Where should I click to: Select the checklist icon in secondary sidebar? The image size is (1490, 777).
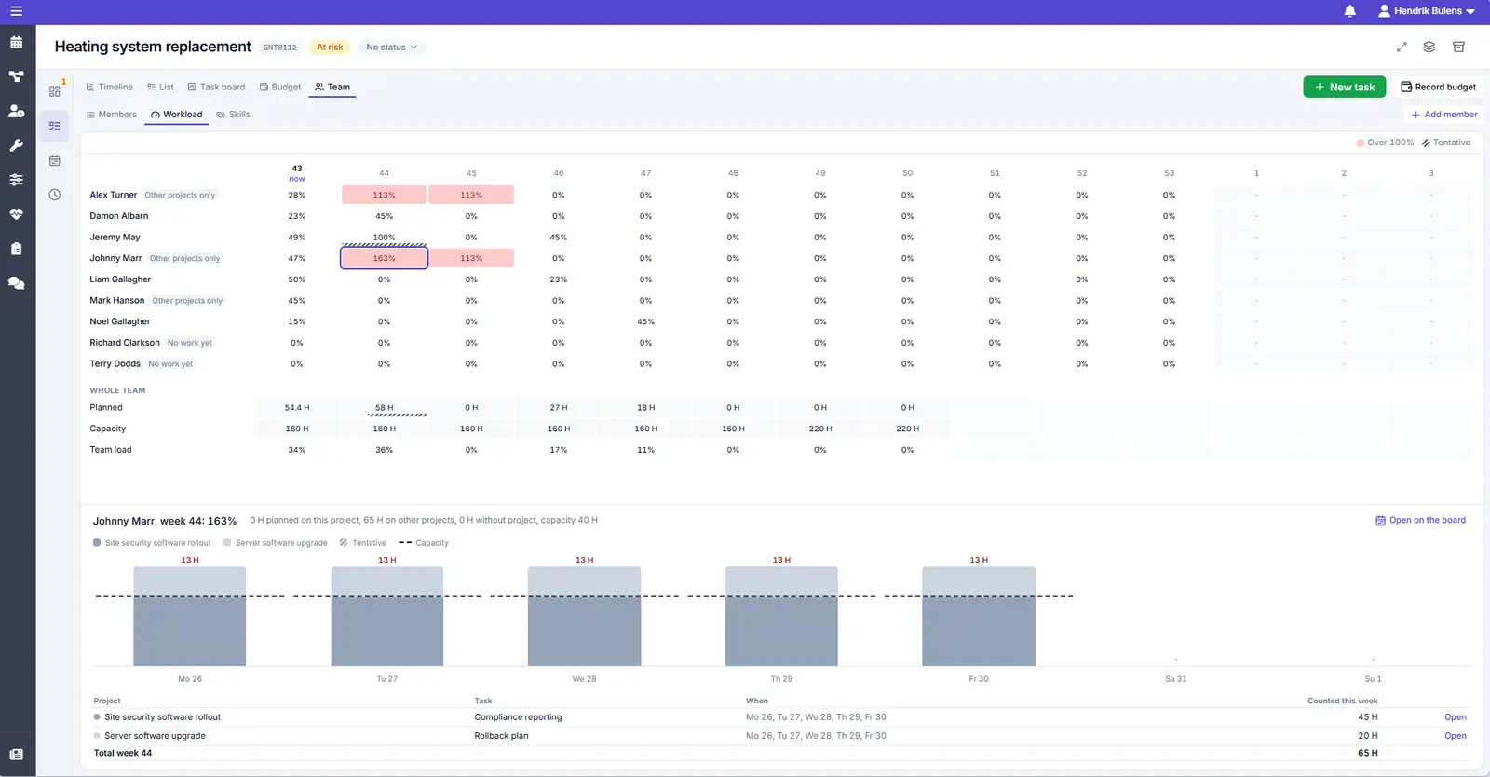tap(55, 126)
